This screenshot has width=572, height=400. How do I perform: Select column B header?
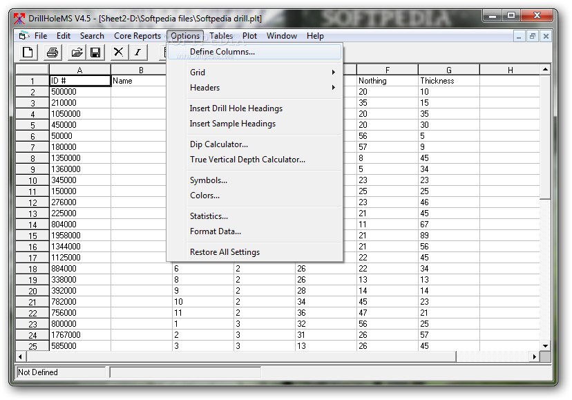pos(141,70)
